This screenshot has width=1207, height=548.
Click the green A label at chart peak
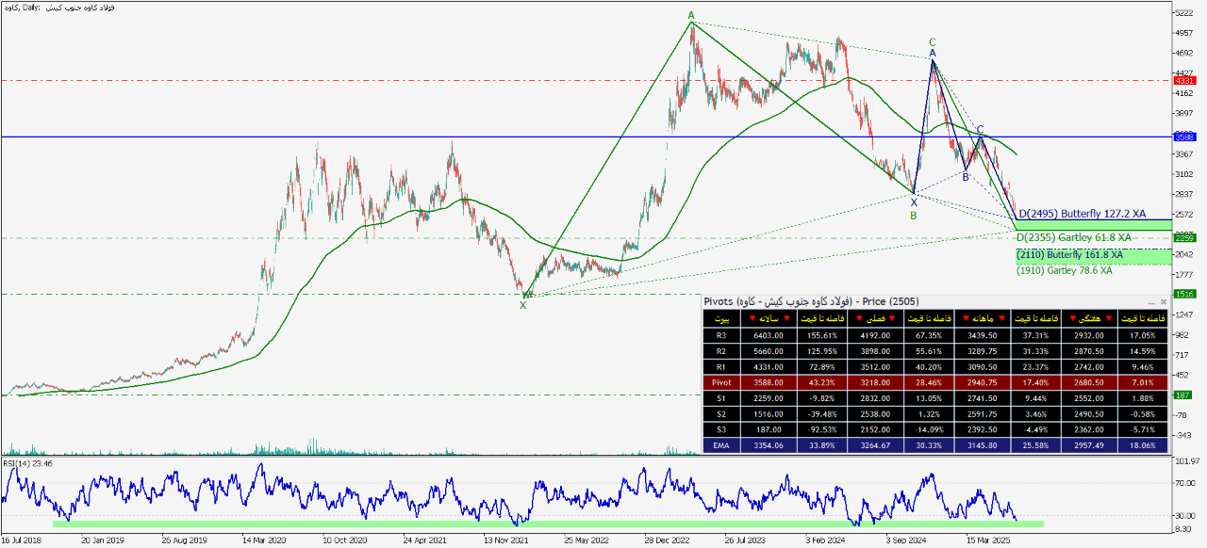pyautogui.click(x=691, y=16)
